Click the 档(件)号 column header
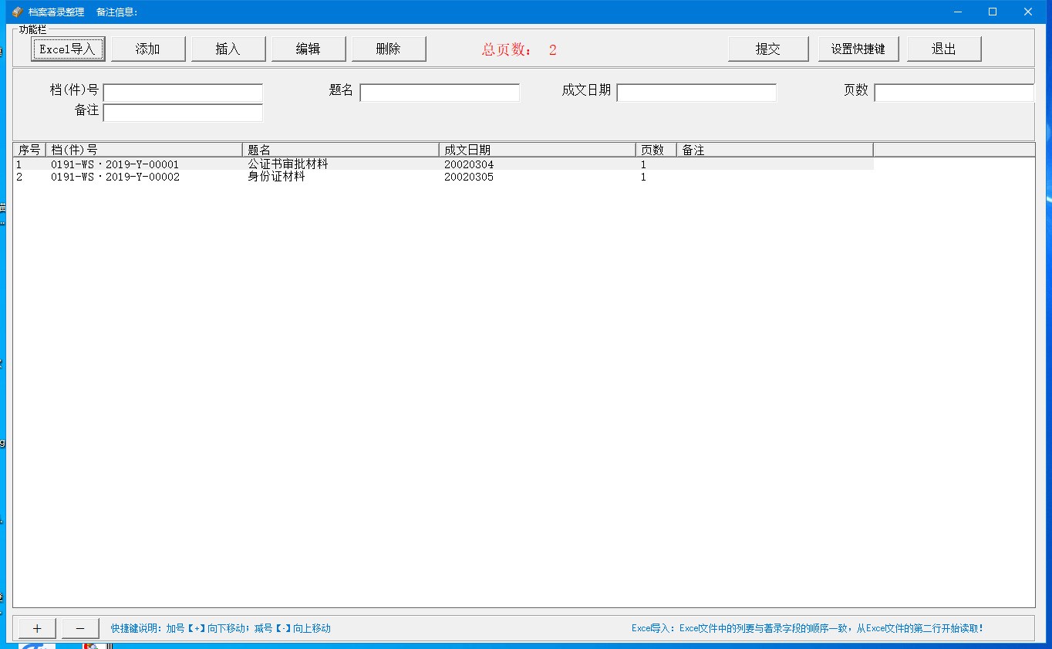This screenshot has height=649, width=1052. click(144, 150)
